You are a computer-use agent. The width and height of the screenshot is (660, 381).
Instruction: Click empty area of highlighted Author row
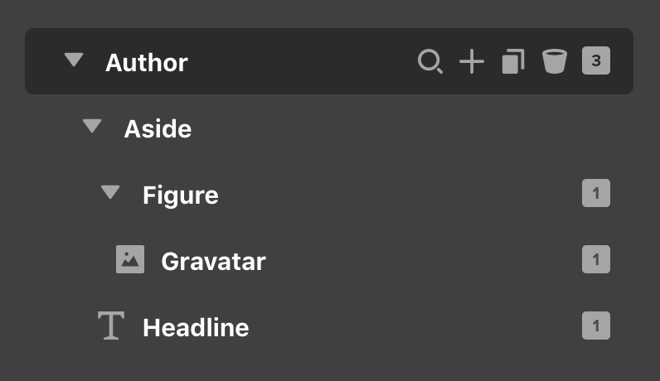pyautogui.click(x=303, y=61)
